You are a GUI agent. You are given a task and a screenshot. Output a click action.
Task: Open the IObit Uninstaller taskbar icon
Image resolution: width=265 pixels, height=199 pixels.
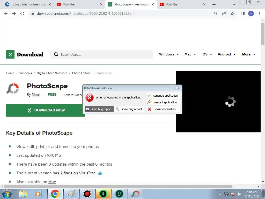pyautogui.click(x=119, y=194)
